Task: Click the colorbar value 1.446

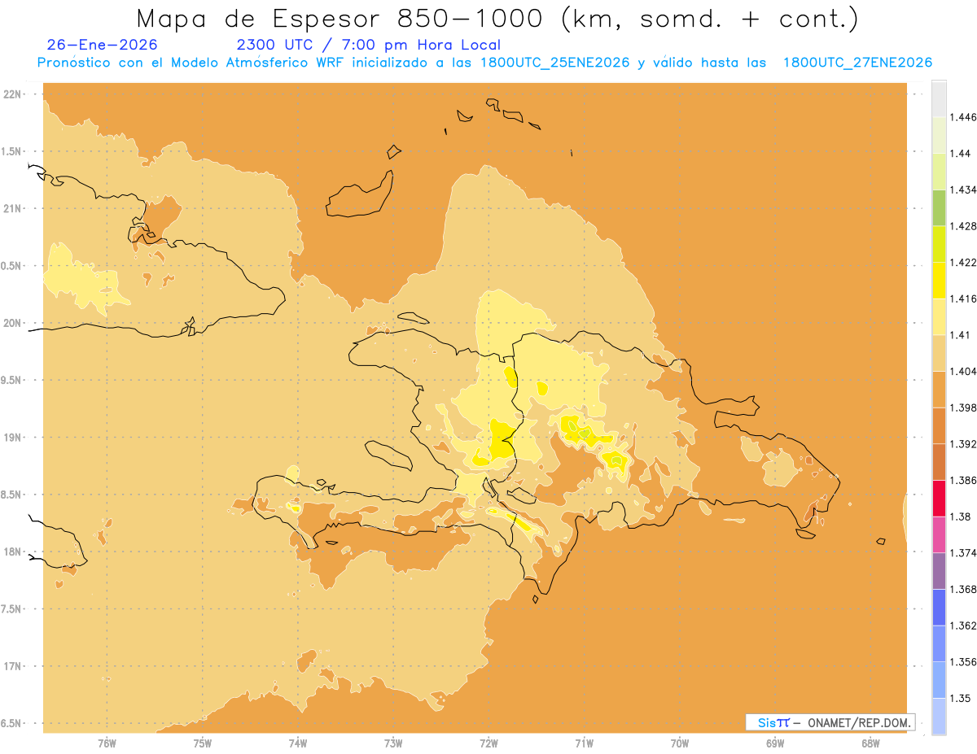Action: pyautogui.click(x=964, y=117)
